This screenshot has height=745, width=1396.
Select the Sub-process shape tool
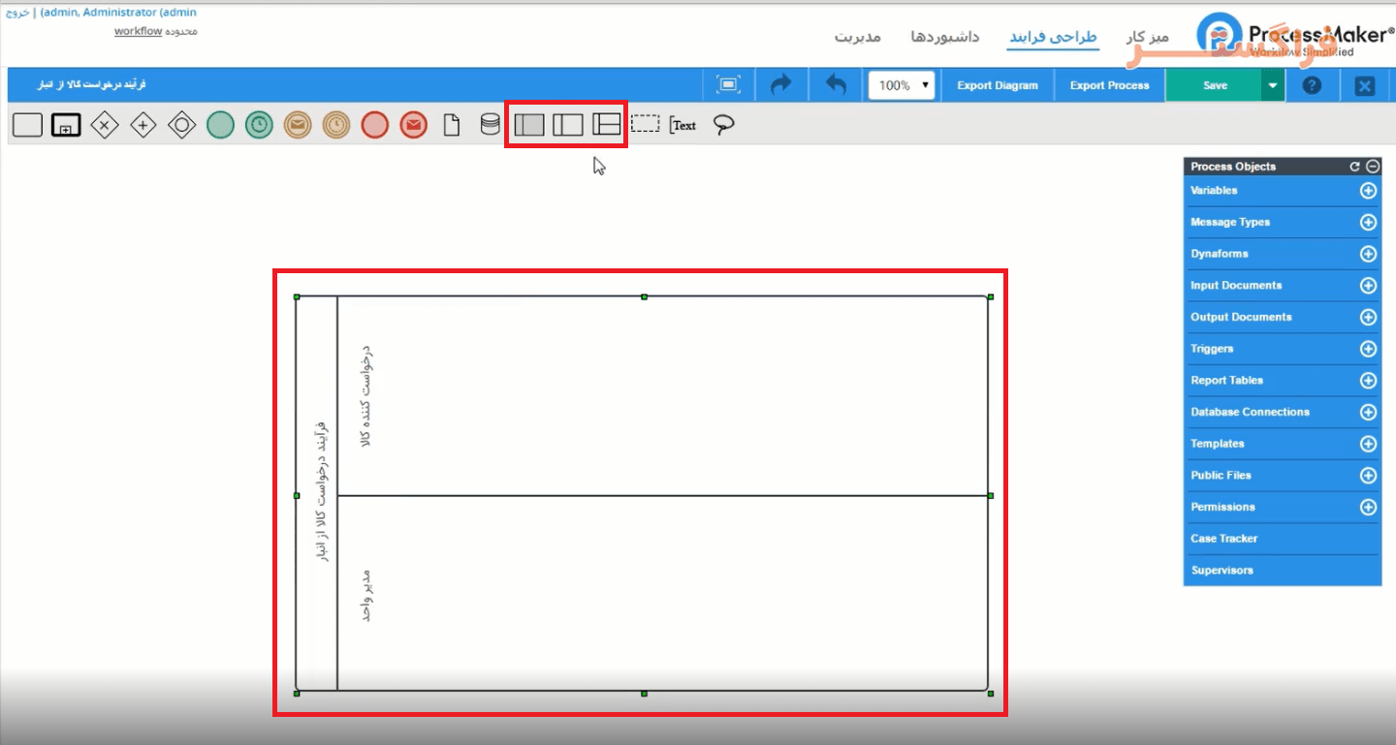[x=66, y=125]
